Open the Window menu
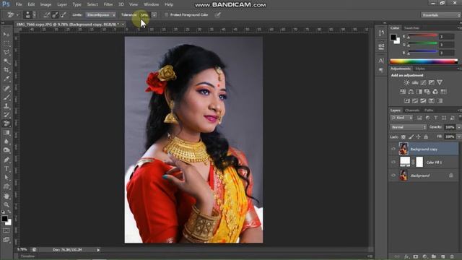 click(x=151, y=4)
